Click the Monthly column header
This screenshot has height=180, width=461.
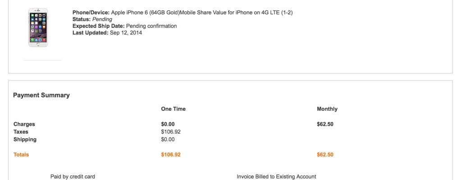pyautogui.click(x=327, y=109)
